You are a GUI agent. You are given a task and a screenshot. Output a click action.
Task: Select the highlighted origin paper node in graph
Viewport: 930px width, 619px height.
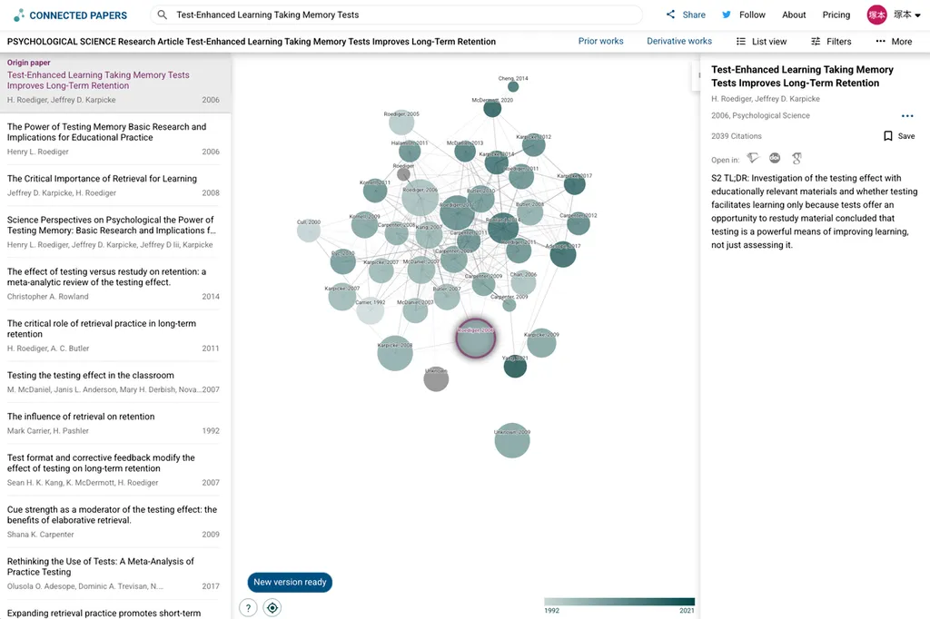pos(475,339)
